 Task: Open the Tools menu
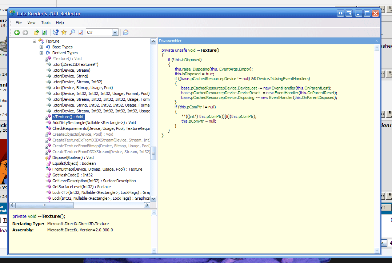point(46,23)
